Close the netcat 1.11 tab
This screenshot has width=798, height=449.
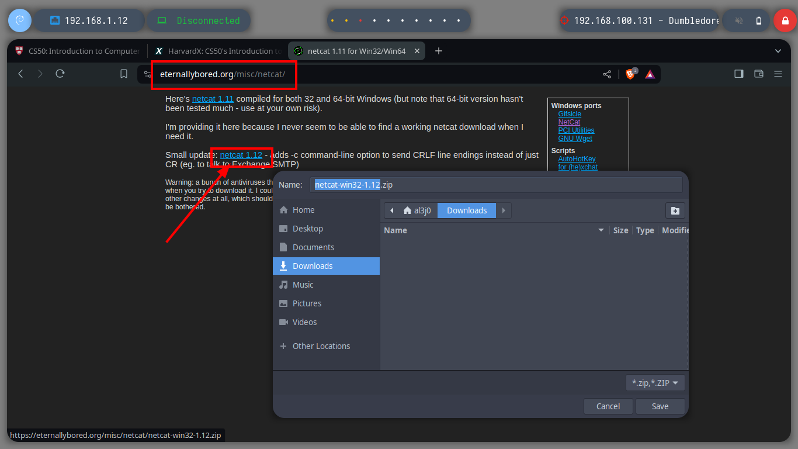[x=417, y=51]
